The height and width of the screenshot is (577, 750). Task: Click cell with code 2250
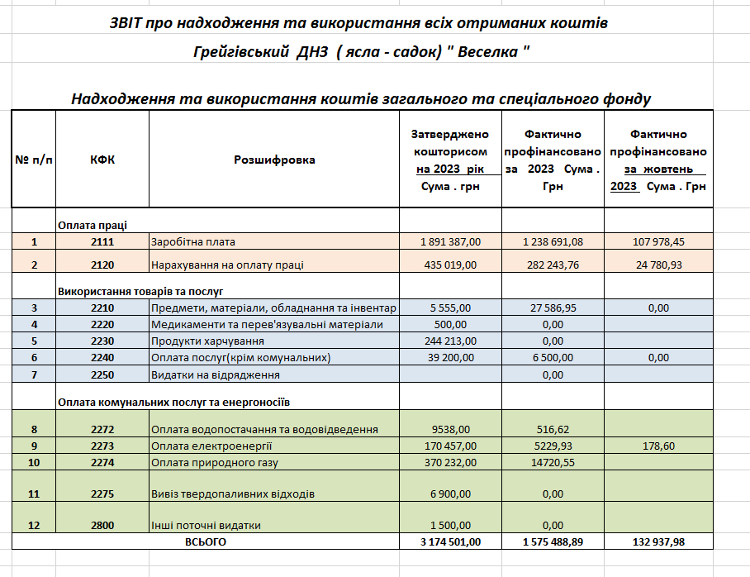[x=102, y=374]
